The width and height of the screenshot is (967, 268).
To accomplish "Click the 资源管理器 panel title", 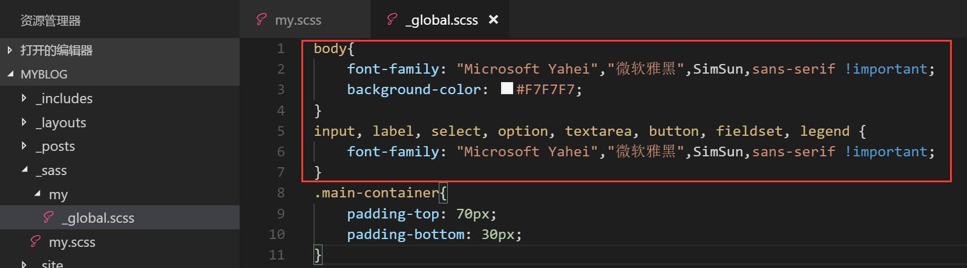I will click(50, 21).
